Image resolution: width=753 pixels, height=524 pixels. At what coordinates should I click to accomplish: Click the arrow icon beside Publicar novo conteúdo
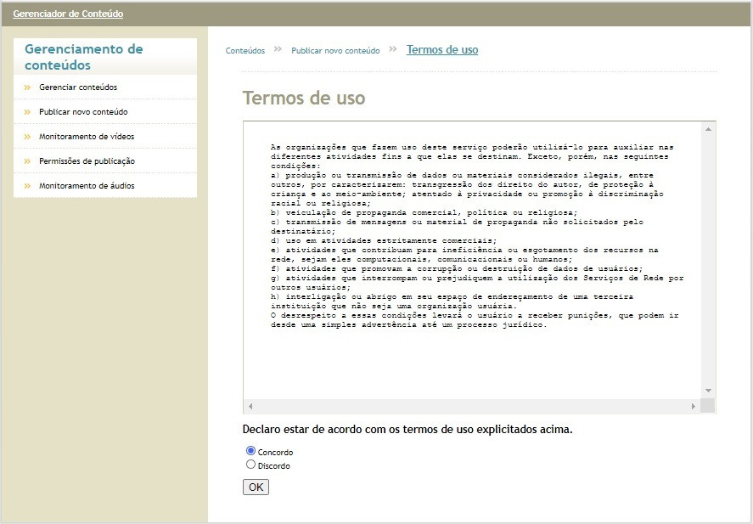pyautogui.click(x=27, y=112)
